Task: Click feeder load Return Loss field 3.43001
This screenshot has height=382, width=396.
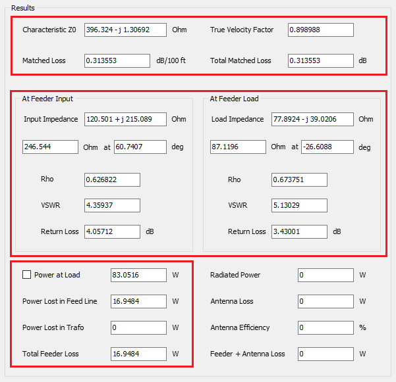Action: click(299, 231)
